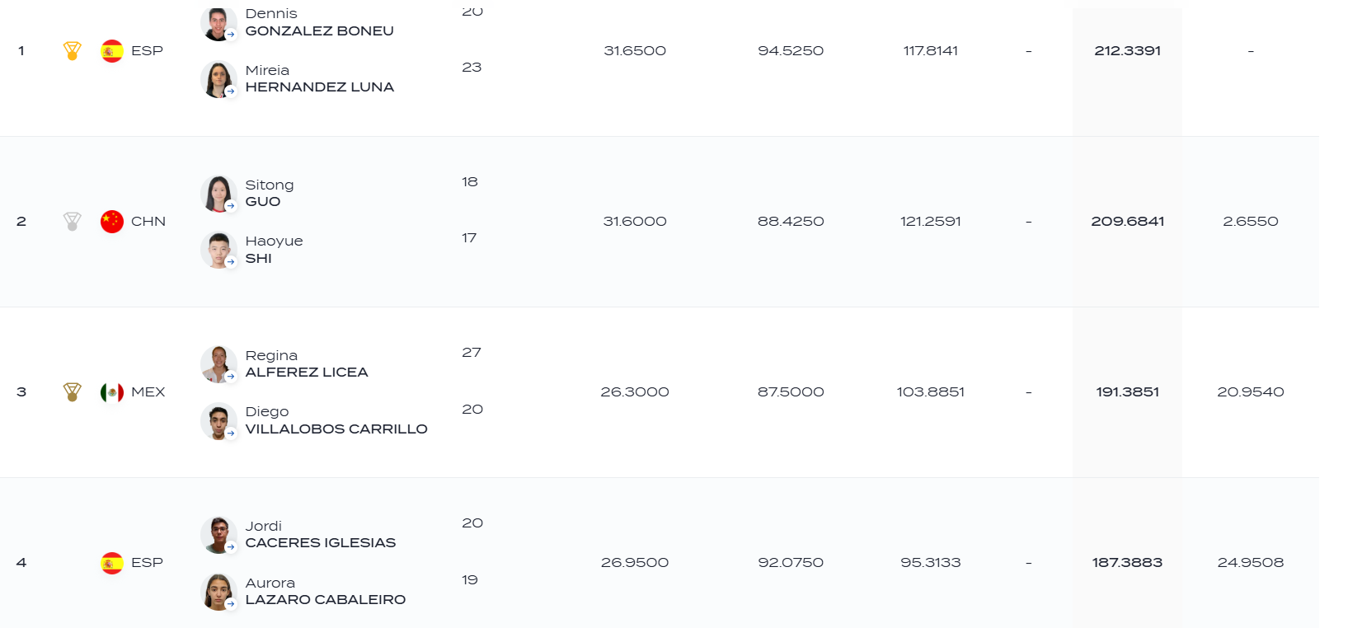The height and width of the screenshot is (628, 1348).
Task: Select China's total score 209.6841
Action: click(x=1127, y=222)
